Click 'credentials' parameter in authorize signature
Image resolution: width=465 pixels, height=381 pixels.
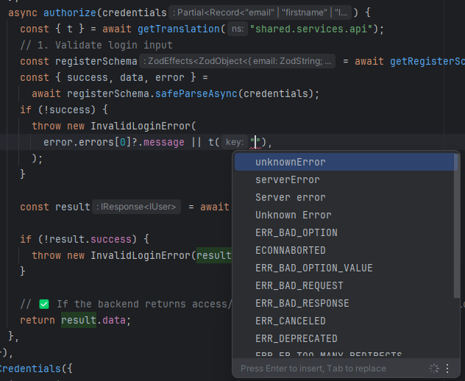[135, 13]
